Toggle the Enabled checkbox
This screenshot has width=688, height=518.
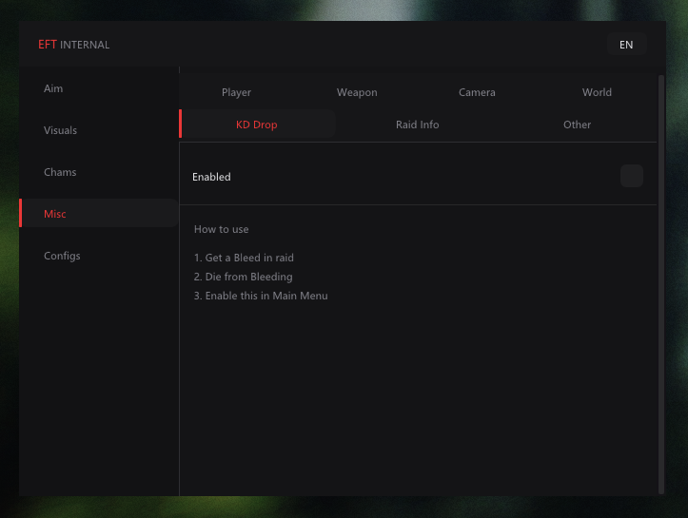click(632, 176)
